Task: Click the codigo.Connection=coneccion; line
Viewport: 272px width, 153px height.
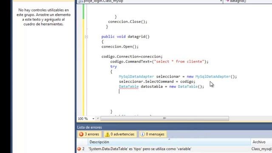Action: click(132, 57)
